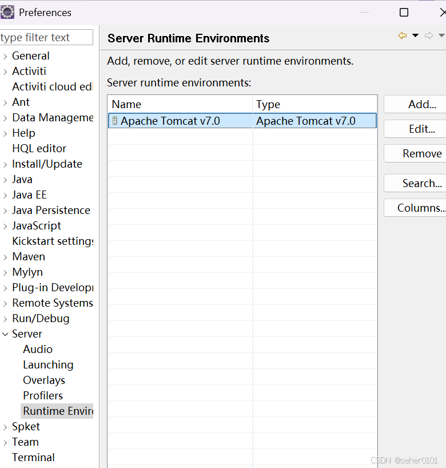
Task: Open Profilers page under Server
Action: coord(43,395)
